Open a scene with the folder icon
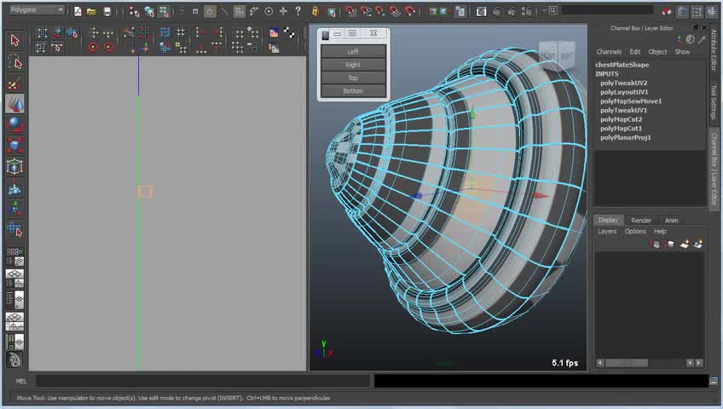 92,11
